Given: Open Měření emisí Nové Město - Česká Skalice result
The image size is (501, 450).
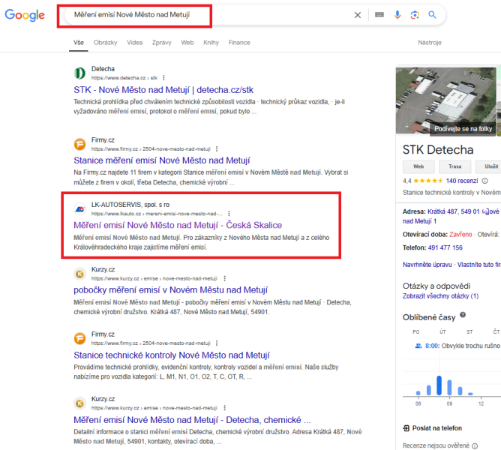Looking at the screenshot, I should tap(178, 225).
